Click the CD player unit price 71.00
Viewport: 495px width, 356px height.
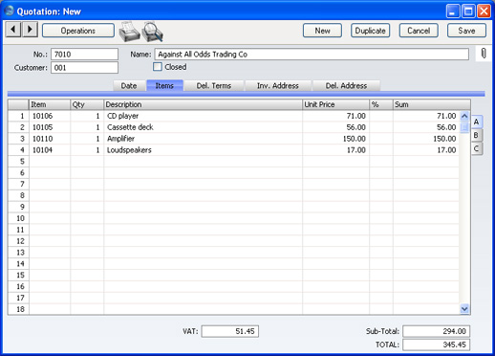[x=335, y=116]
